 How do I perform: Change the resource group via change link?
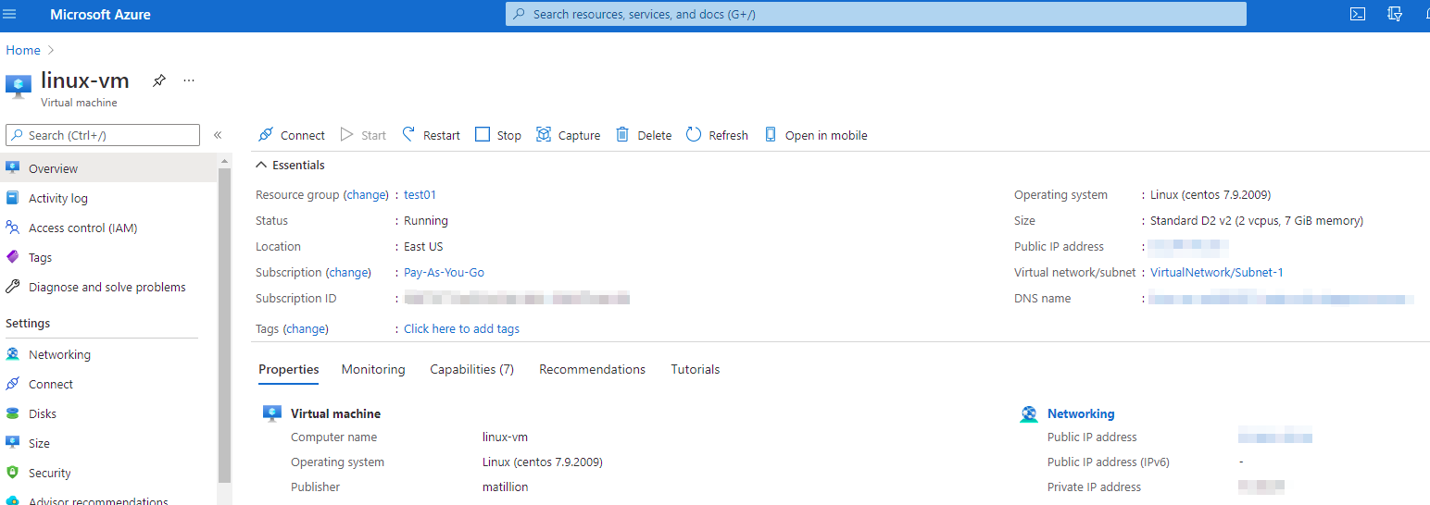pyautogui.click(x=366, y=194)
